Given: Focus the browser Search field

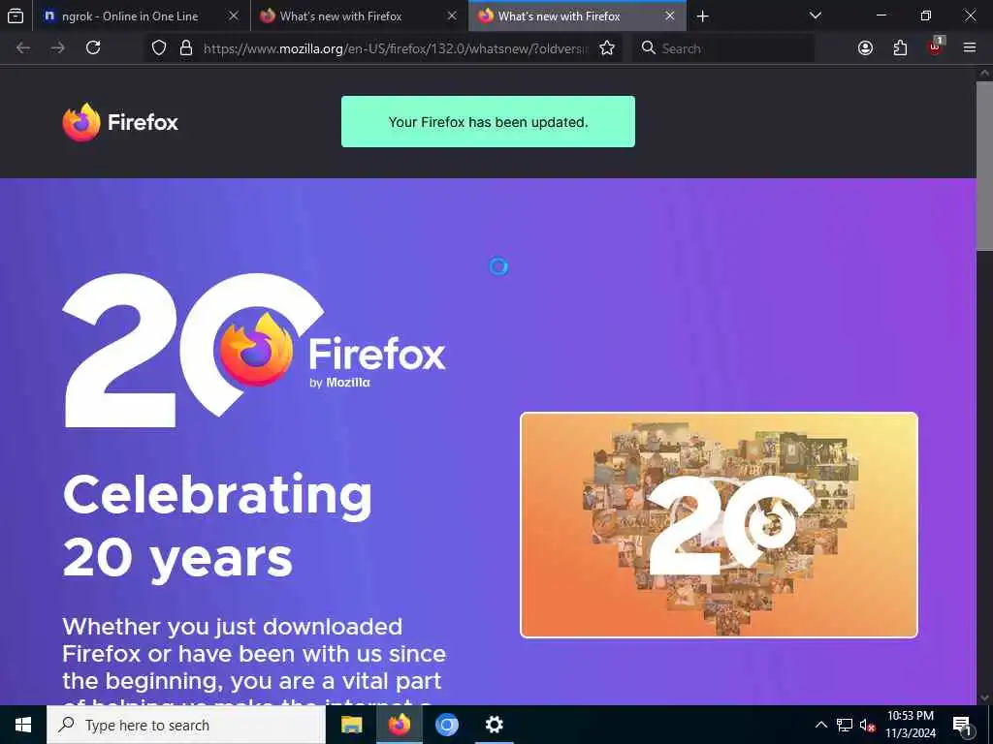Looking at the screenshot, I should click(x=723, y=48).
